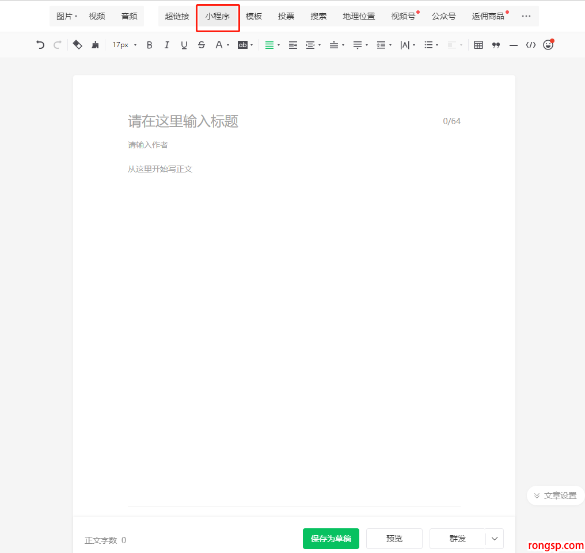Open the emoji picker smiley icon
The width and height of the screenshot is (585, 553).
pos(548,45)
